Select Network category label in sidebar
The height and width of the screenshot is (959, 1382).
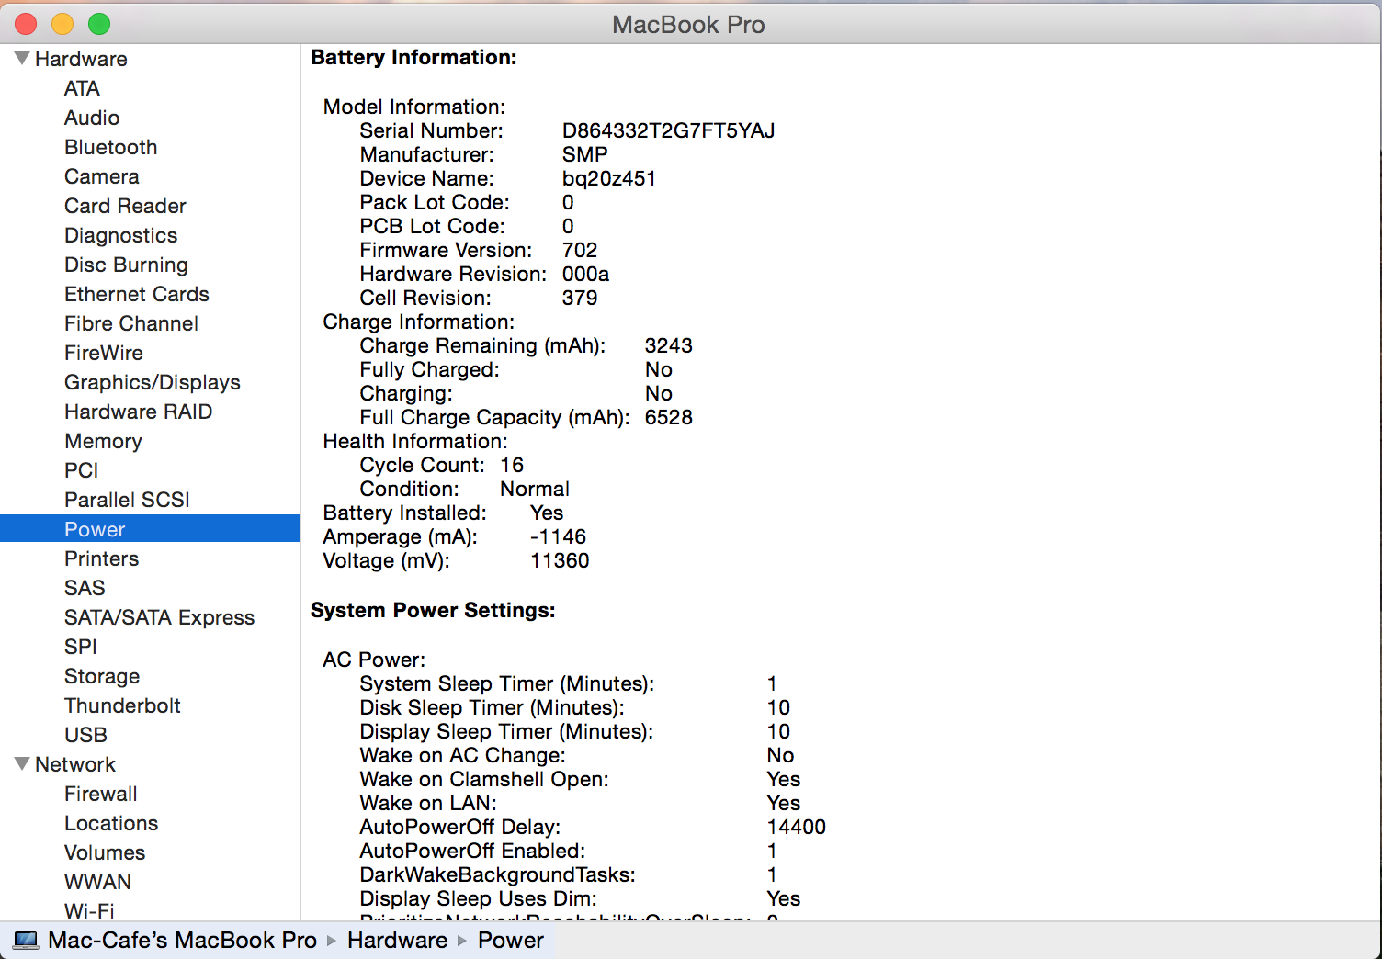click(75, 764)
